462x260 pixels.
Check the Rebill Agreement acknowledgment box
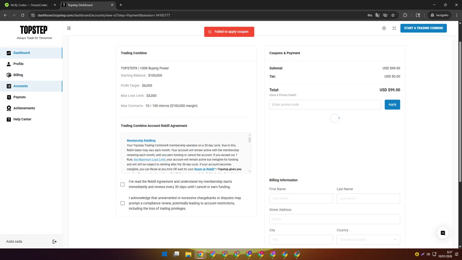(123, 185)
